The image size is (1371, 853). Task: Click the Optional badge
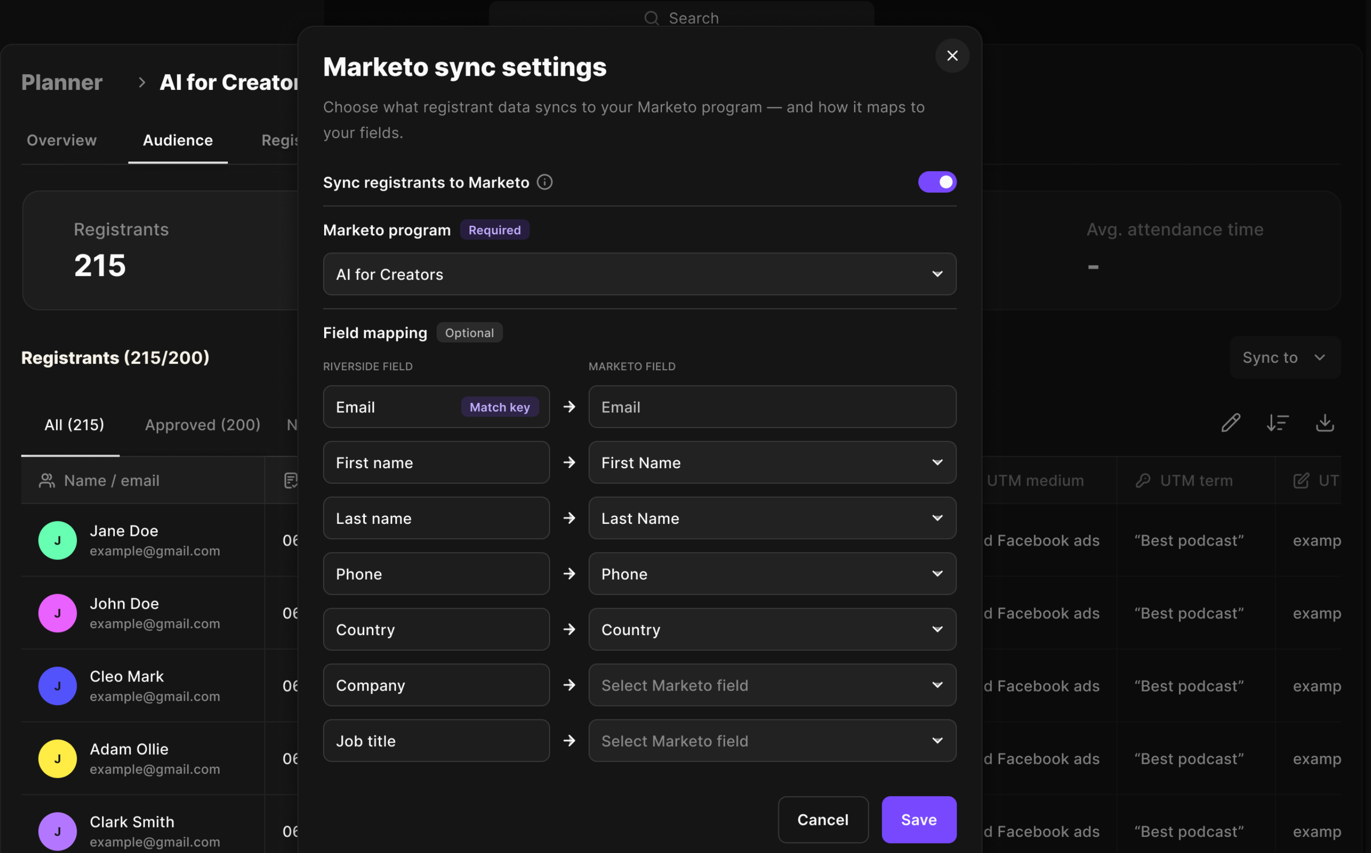pyautogui.click(x=469, y=333)
